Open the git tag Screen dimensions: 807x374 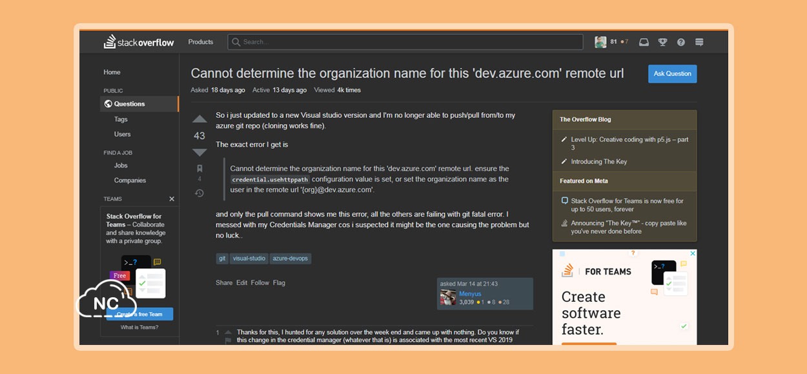[x=222, y=258]
